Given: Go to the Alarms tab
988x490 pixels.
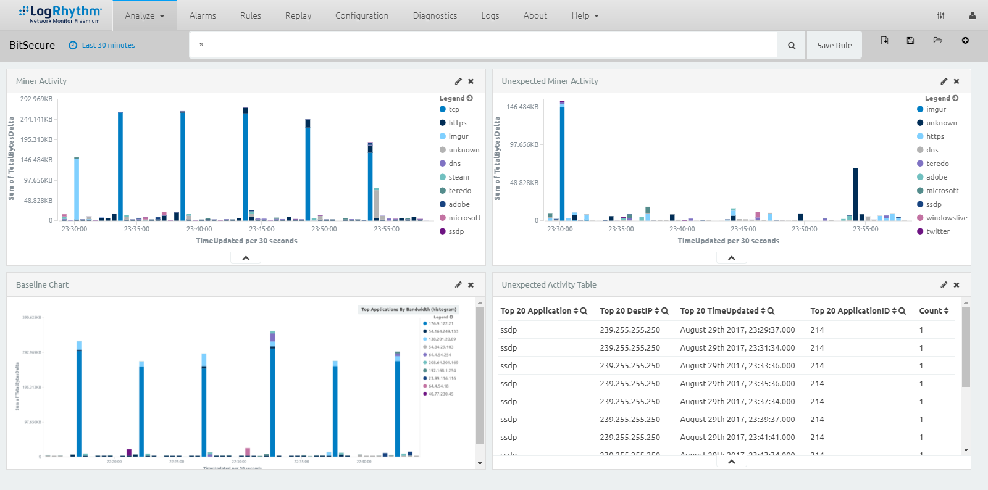Looking at the screenshot, I should point(203,15).
